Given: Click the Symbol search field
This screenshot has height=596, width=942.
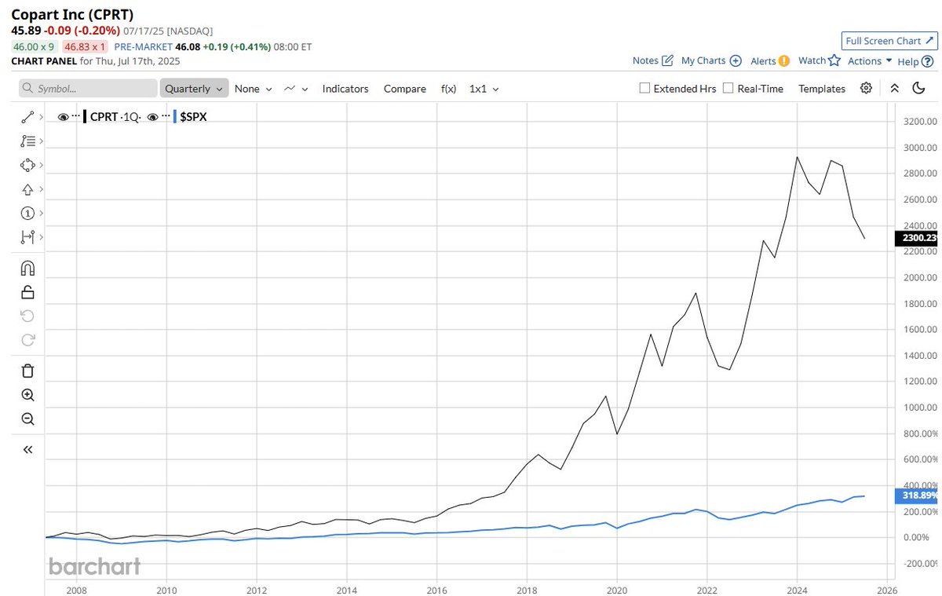Looking at the screenshot, I should coord(88,89).
